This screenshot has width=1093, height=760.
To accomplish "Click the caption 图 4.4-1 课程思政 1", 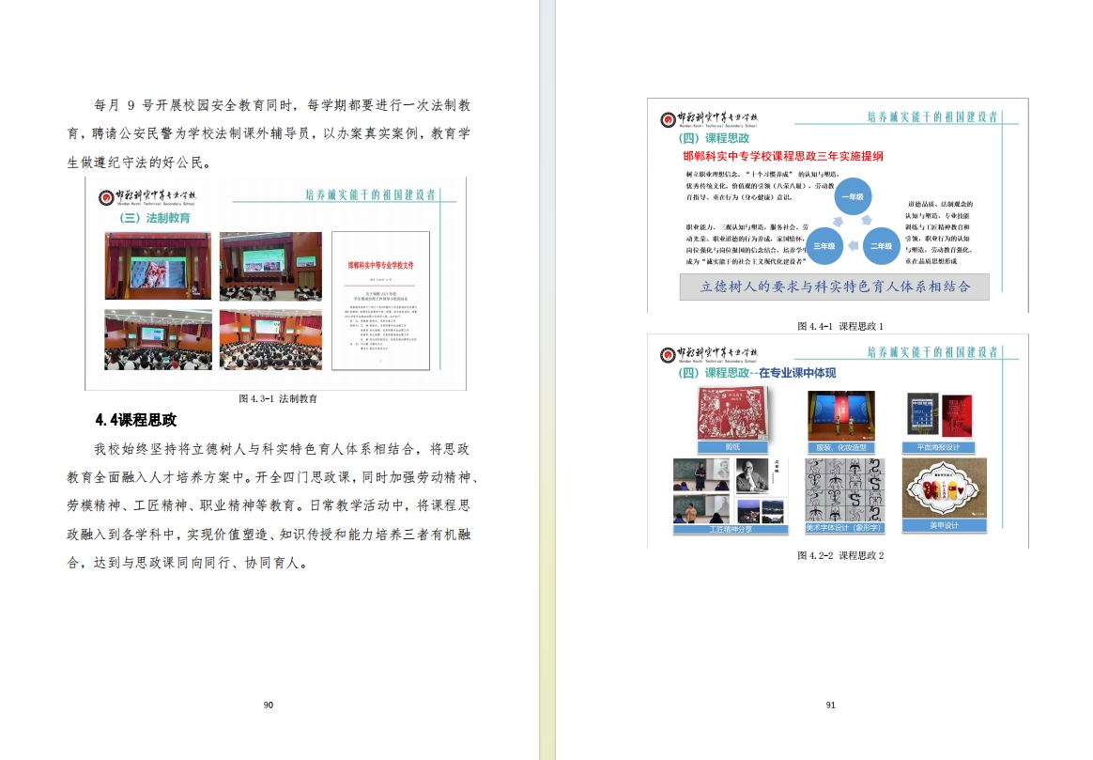I will point(840,326).
